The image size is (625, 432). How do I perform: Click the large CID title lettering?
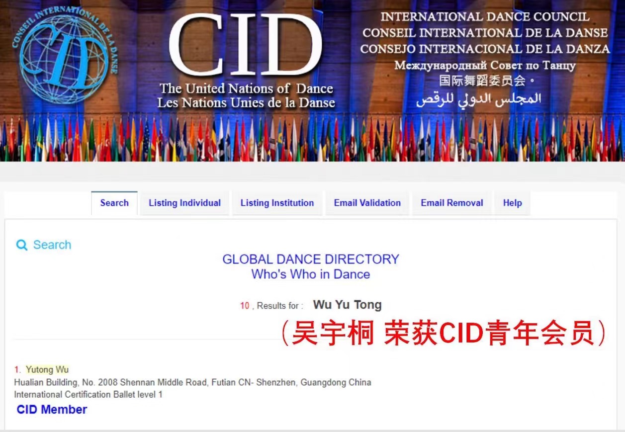point(246,46)
